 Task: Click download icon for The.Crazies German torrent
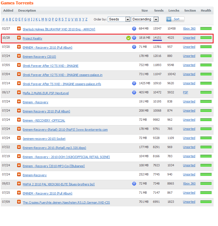(x=19, y=202)
